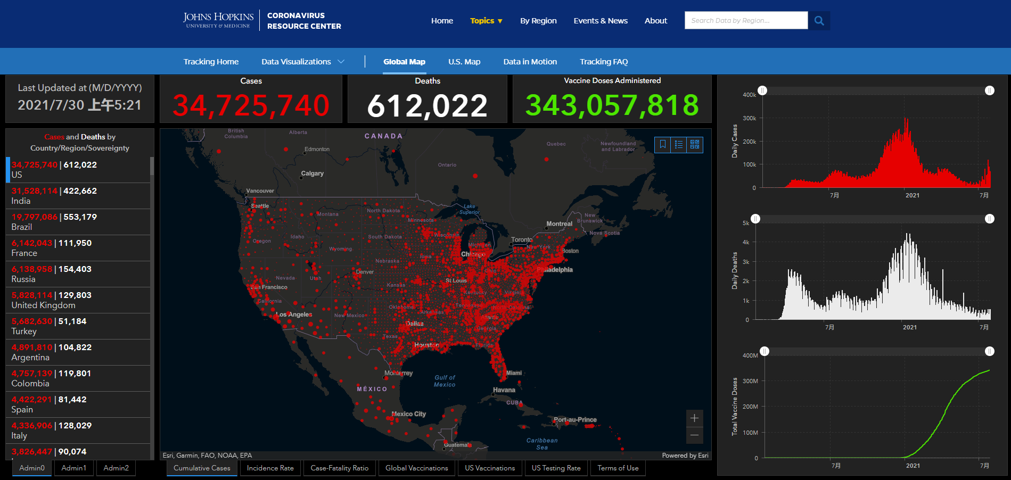Open the basemap gallery icon
Image resolution: width=1011 pixels, height=480 pixels.
[695, 145]
